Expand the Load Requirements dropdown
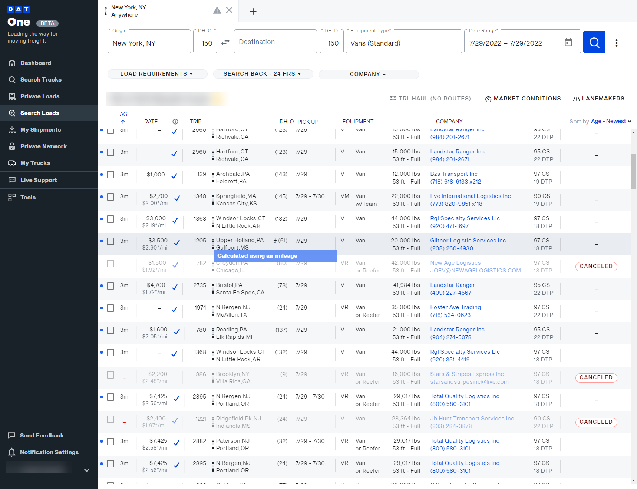 [x=157, y=74]
